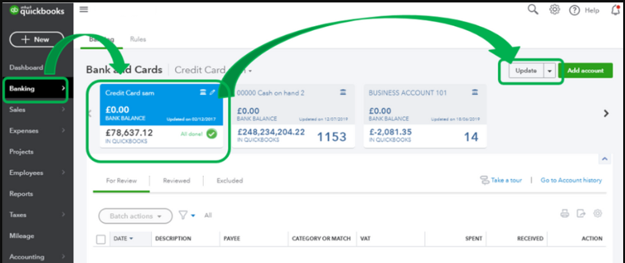Click the bank icon on Credit Card sam card
The image size is (625, 263).
coord(203,93)
